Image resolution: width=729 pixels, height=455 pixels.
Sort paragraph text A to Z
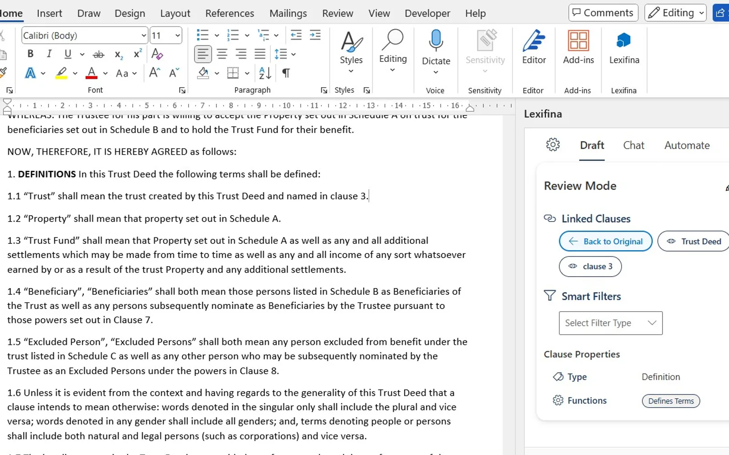265,73
